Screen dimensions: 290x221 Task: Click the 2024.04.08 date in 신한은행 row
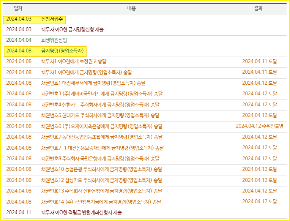point(19,191)
